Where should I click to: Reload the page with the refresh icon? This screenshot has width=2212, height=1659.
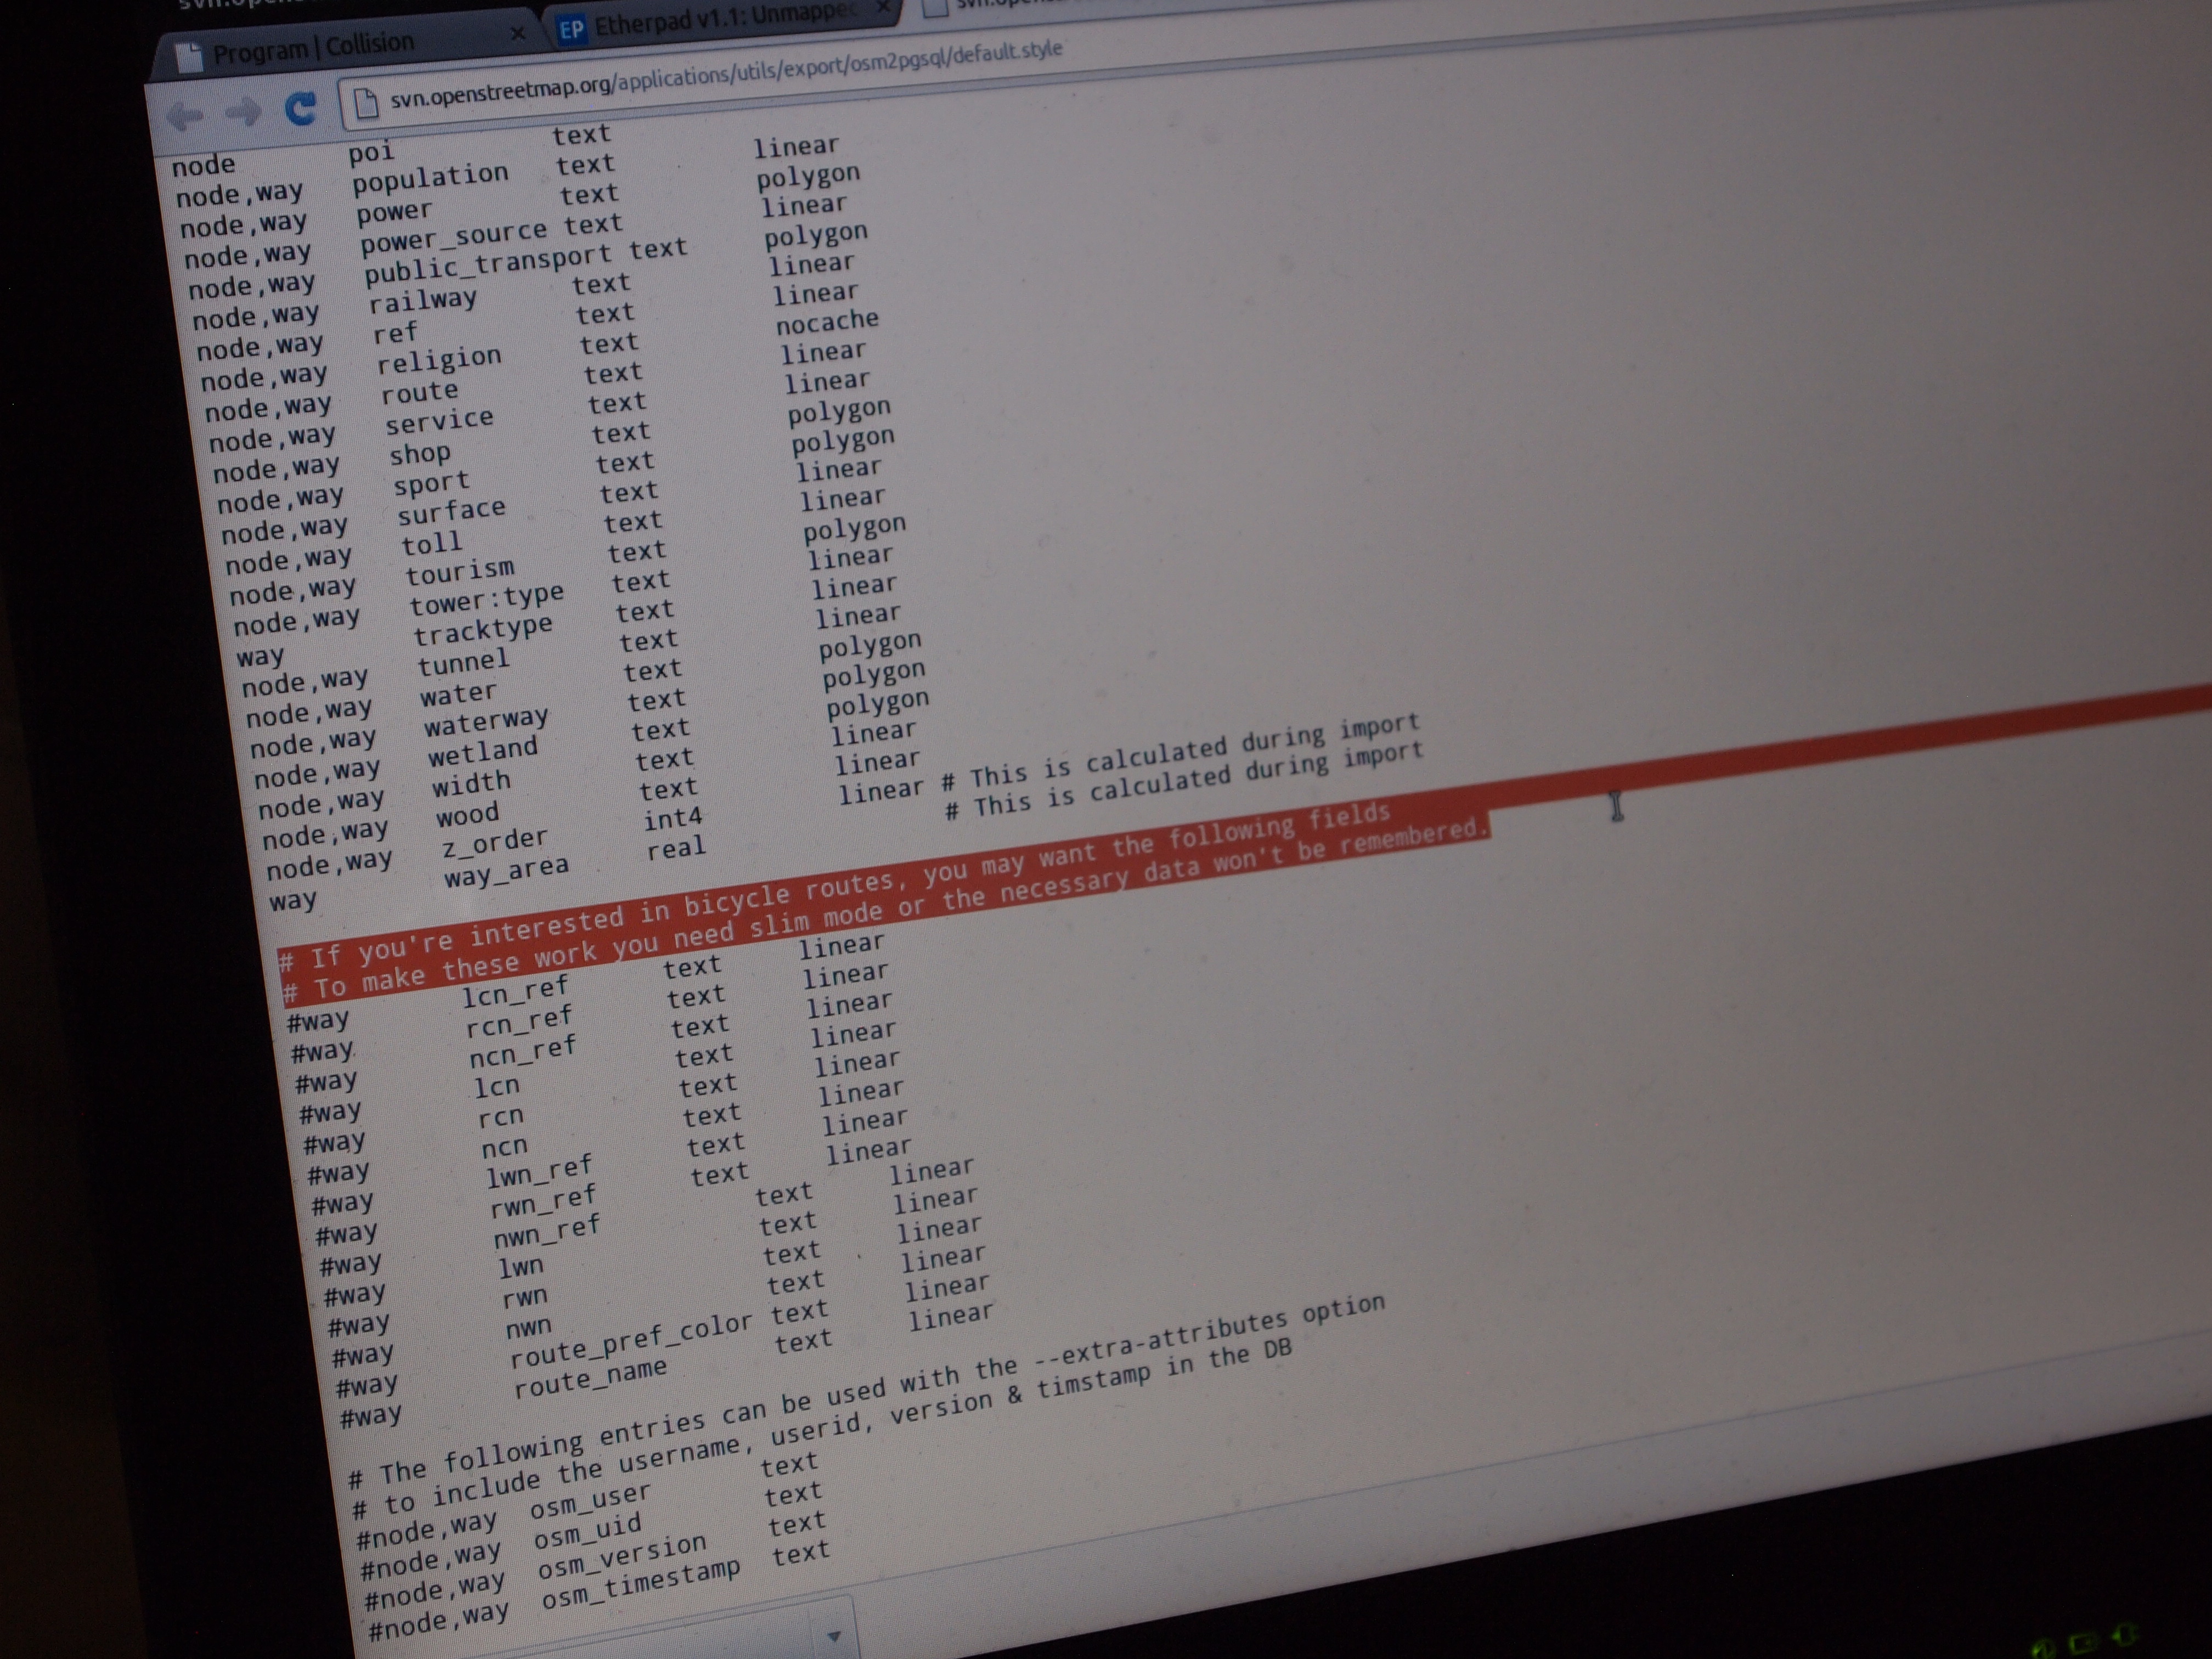point(300,108)
